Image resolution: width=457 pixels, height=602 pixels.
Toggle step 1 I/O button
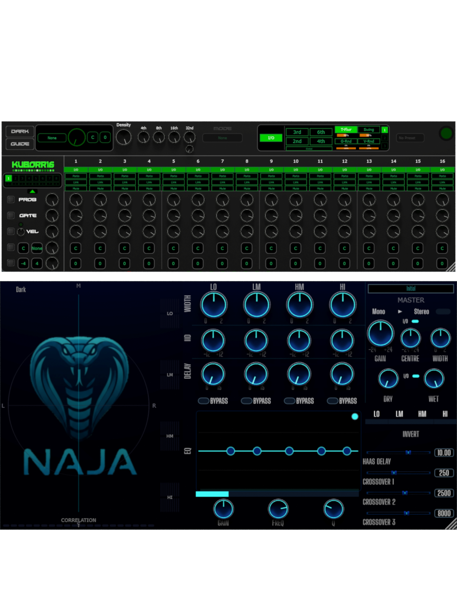tap(76, 170)
